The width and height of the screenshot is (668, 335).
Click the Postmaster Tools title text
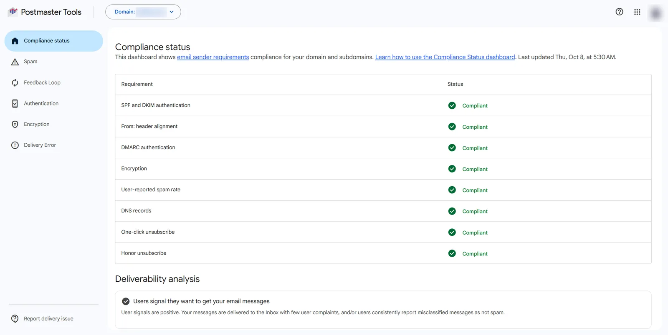click(x=51, y=12)
